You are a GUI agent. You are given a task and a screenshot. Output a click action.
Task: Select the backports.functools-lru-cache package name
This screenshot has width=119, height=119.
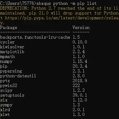point(35,37)
